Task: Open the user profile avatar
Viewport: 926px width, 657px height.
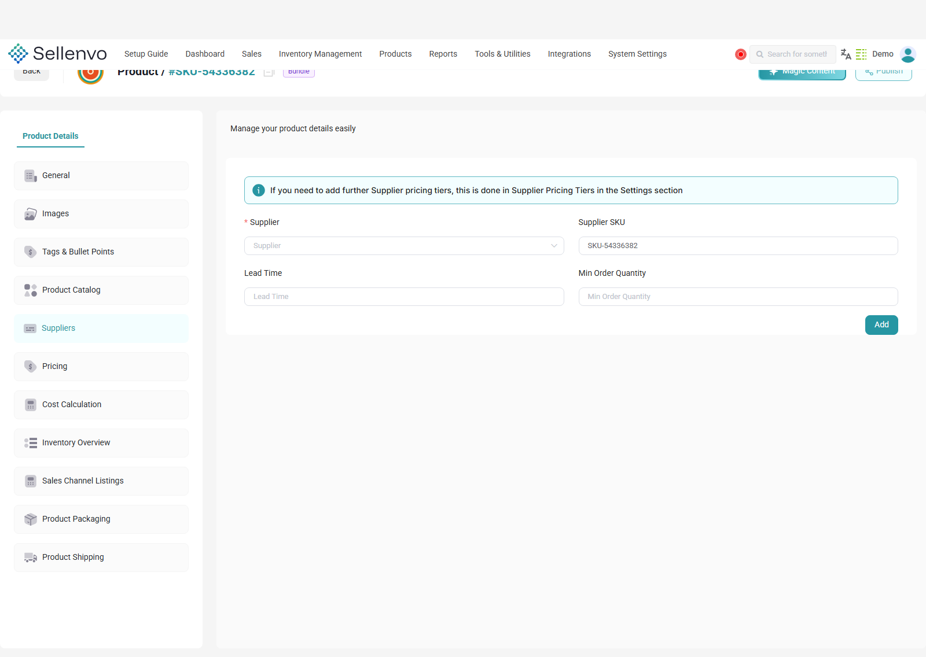Action: pyautogui.click(x=908, y=54)
